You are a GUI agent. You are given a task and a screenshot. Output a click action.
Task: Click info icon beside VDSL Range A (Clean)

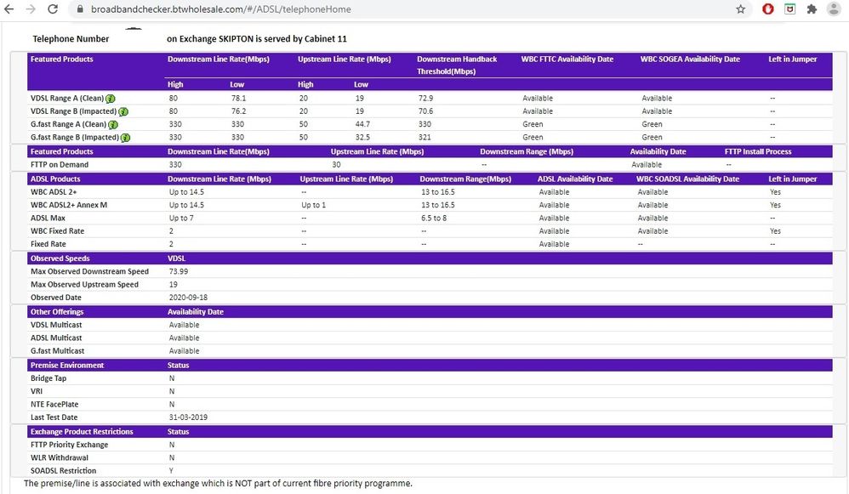111,99
